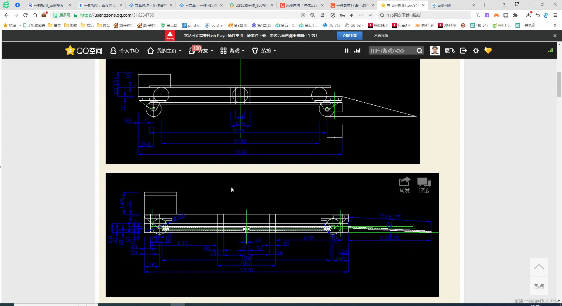562x306 pixels.
Task: Open the puzzle-piece extensions icon
Action: pyautogui.click(x=515, y=15)
